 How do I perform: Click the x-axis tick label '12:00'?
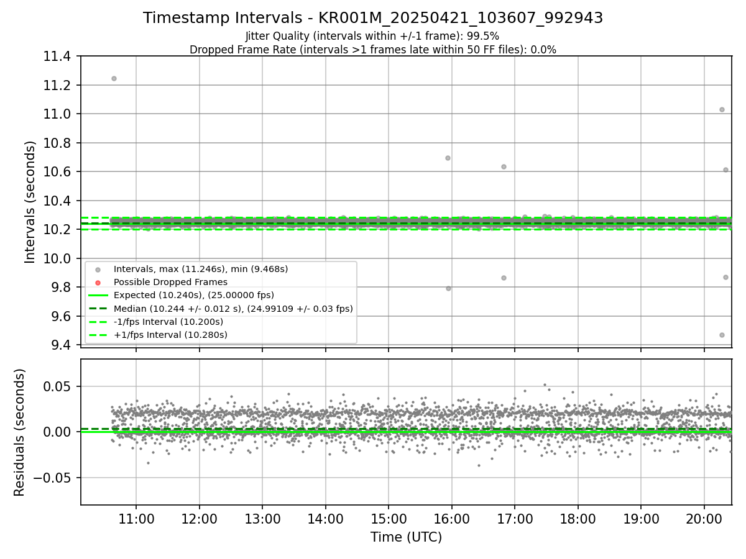point(200,518)
